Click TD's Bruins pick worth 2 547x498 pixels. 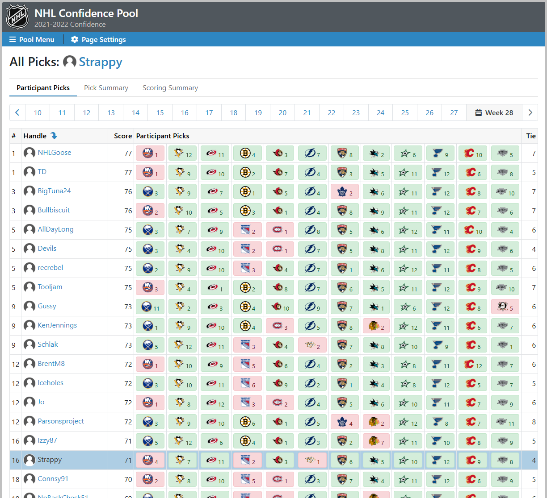[x=247, y=173]
